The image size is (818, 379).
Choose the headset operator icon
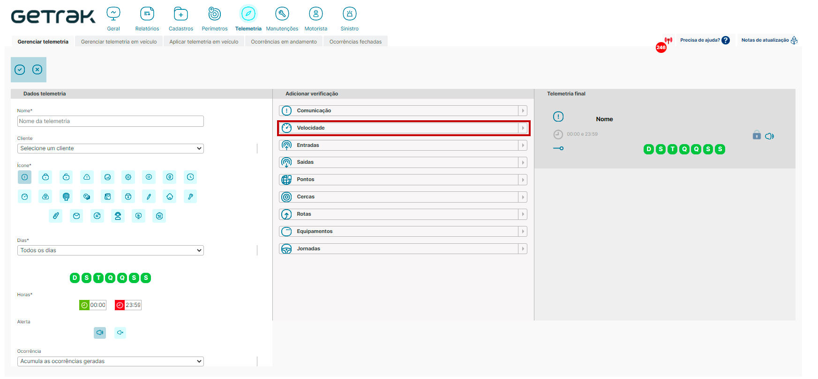(x=118, y=216)
